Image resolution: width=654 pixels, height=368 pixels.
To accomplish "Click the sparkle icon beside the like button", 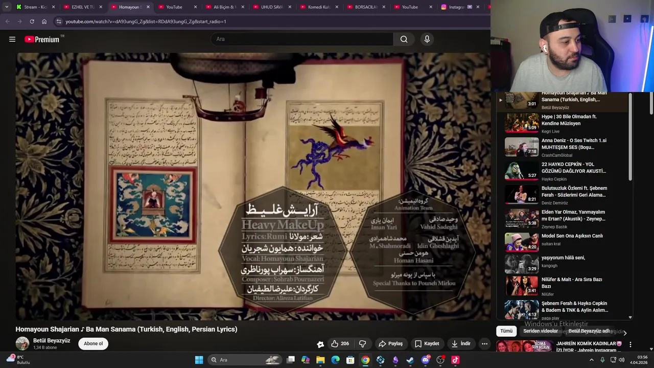I will [320, 344].
